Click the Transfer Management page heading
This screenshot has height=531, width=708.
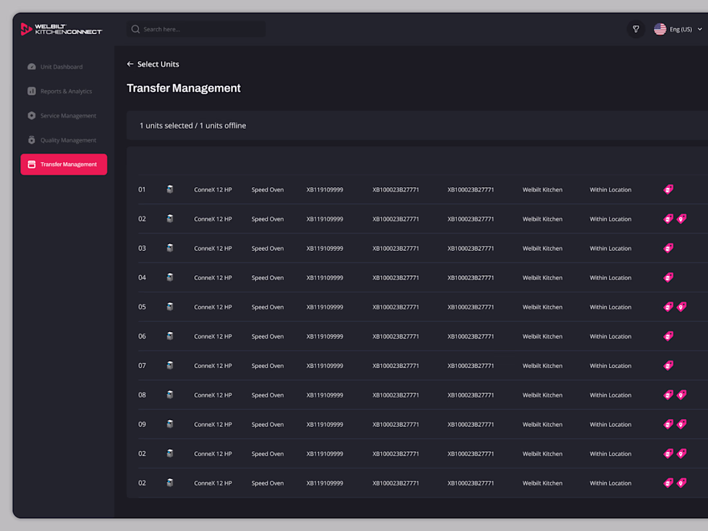183,88
